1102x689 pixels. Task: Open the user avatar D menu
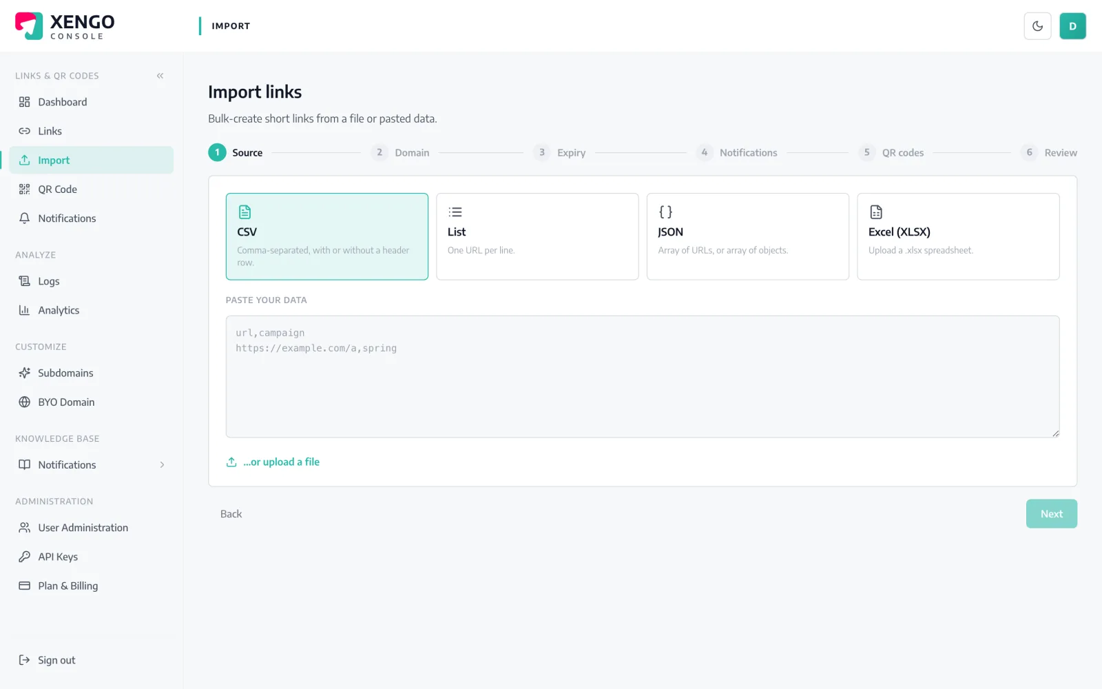click(x=1072, y=26)
